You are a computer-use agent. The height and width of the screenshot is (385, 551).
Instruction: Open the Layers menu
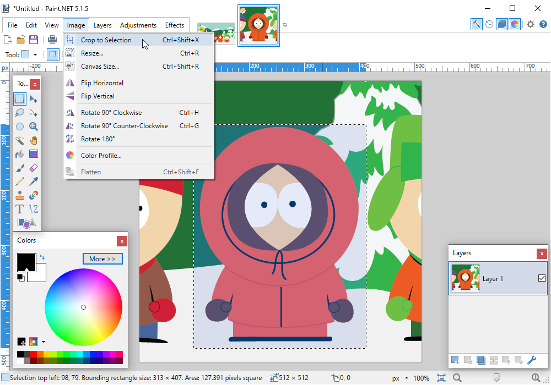pos(102,25)
